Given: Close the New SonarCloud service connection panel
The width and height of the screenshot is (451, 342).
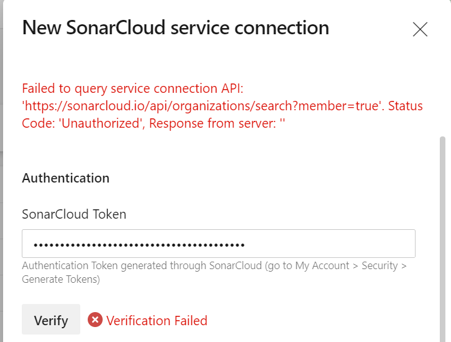Looking at the screenshot, I should point(421,29).
